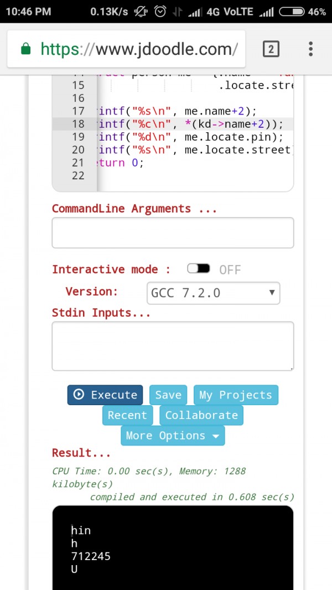
Task: Open the browser overflow menu
Action: 310,49
